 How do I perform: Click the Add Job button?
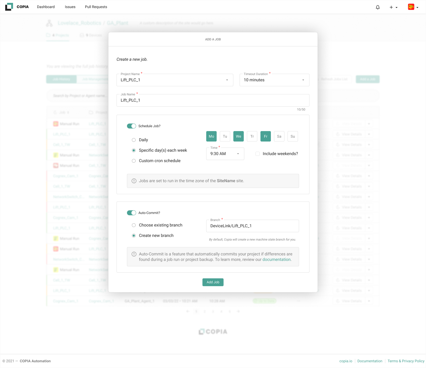click(213, 282)
